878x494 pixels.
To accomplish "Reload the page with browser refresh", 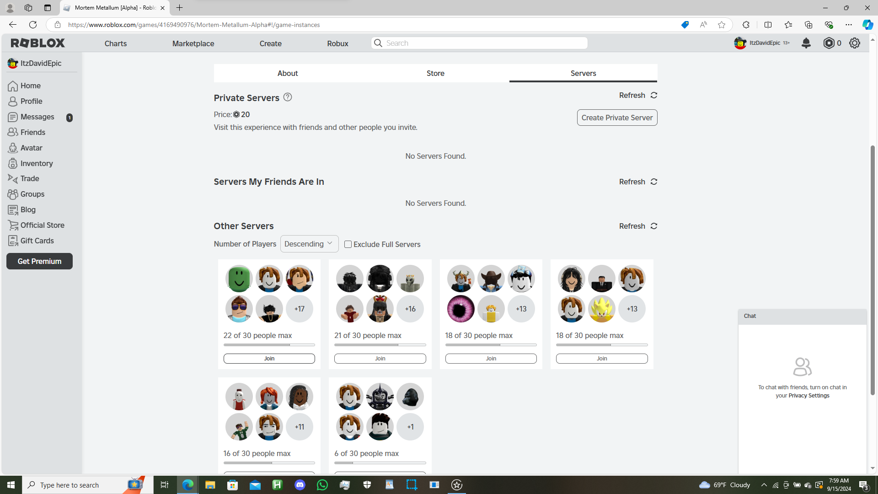I will [33, 25].
